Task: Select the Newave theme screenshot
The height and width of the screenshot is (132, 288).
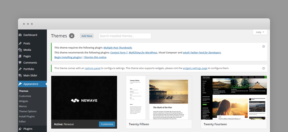Action: point(84,98)
